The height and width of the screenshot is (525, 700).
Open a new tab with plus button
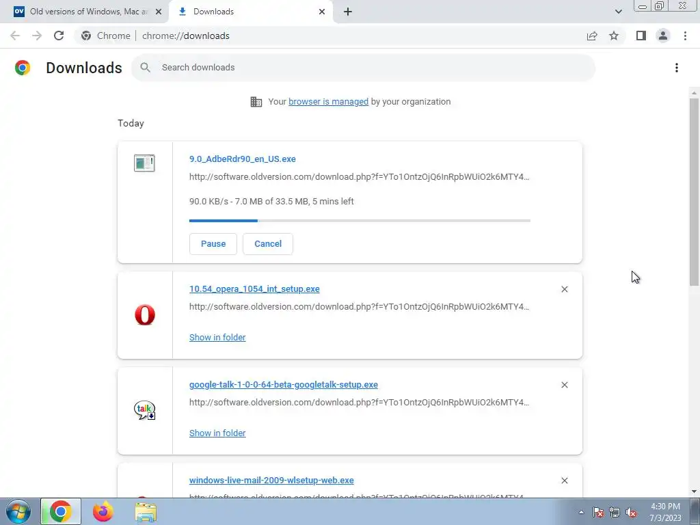coord(348,12)
